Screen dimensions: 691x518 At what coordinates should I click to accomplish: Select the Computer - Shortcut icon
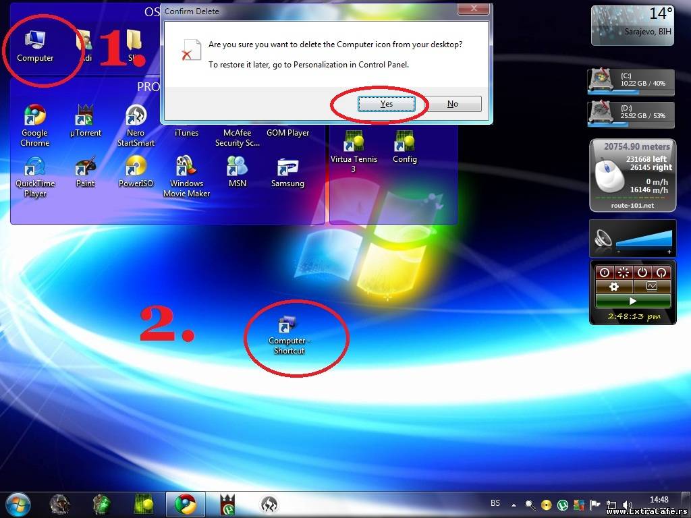coord(289,335)
